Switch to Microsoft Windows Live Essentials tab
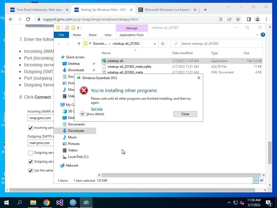Image resolution: width=277 pixels, height=208 pixels. click(167, 10)
